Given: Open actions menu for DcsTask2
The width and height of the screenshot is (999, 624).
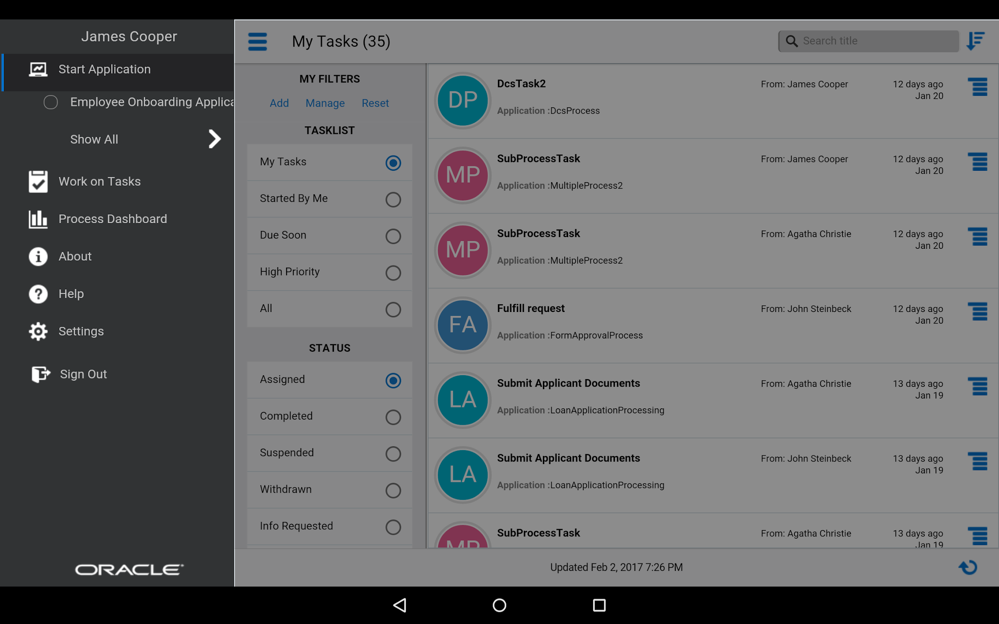Looking at the screenshot, I should click(977, 87).
